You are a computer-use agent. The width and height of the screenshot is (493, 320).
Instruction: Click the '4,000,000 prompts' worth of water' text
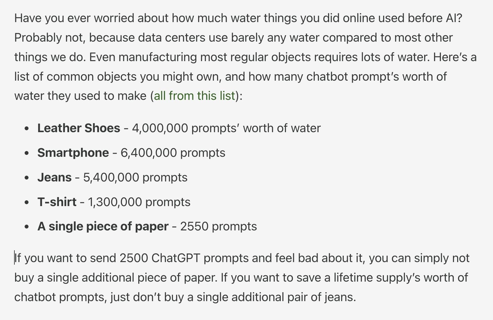click(x=226, y=128)
